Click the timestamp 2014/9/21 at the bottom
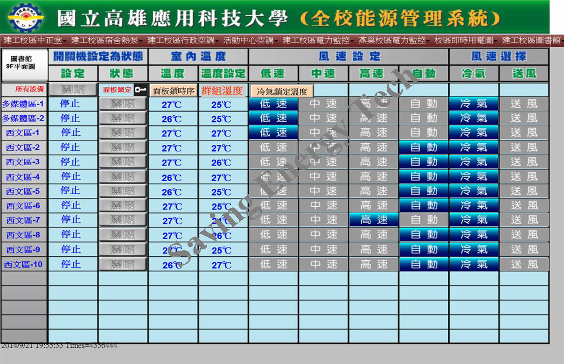564x364 pixels. coord(18,346)
